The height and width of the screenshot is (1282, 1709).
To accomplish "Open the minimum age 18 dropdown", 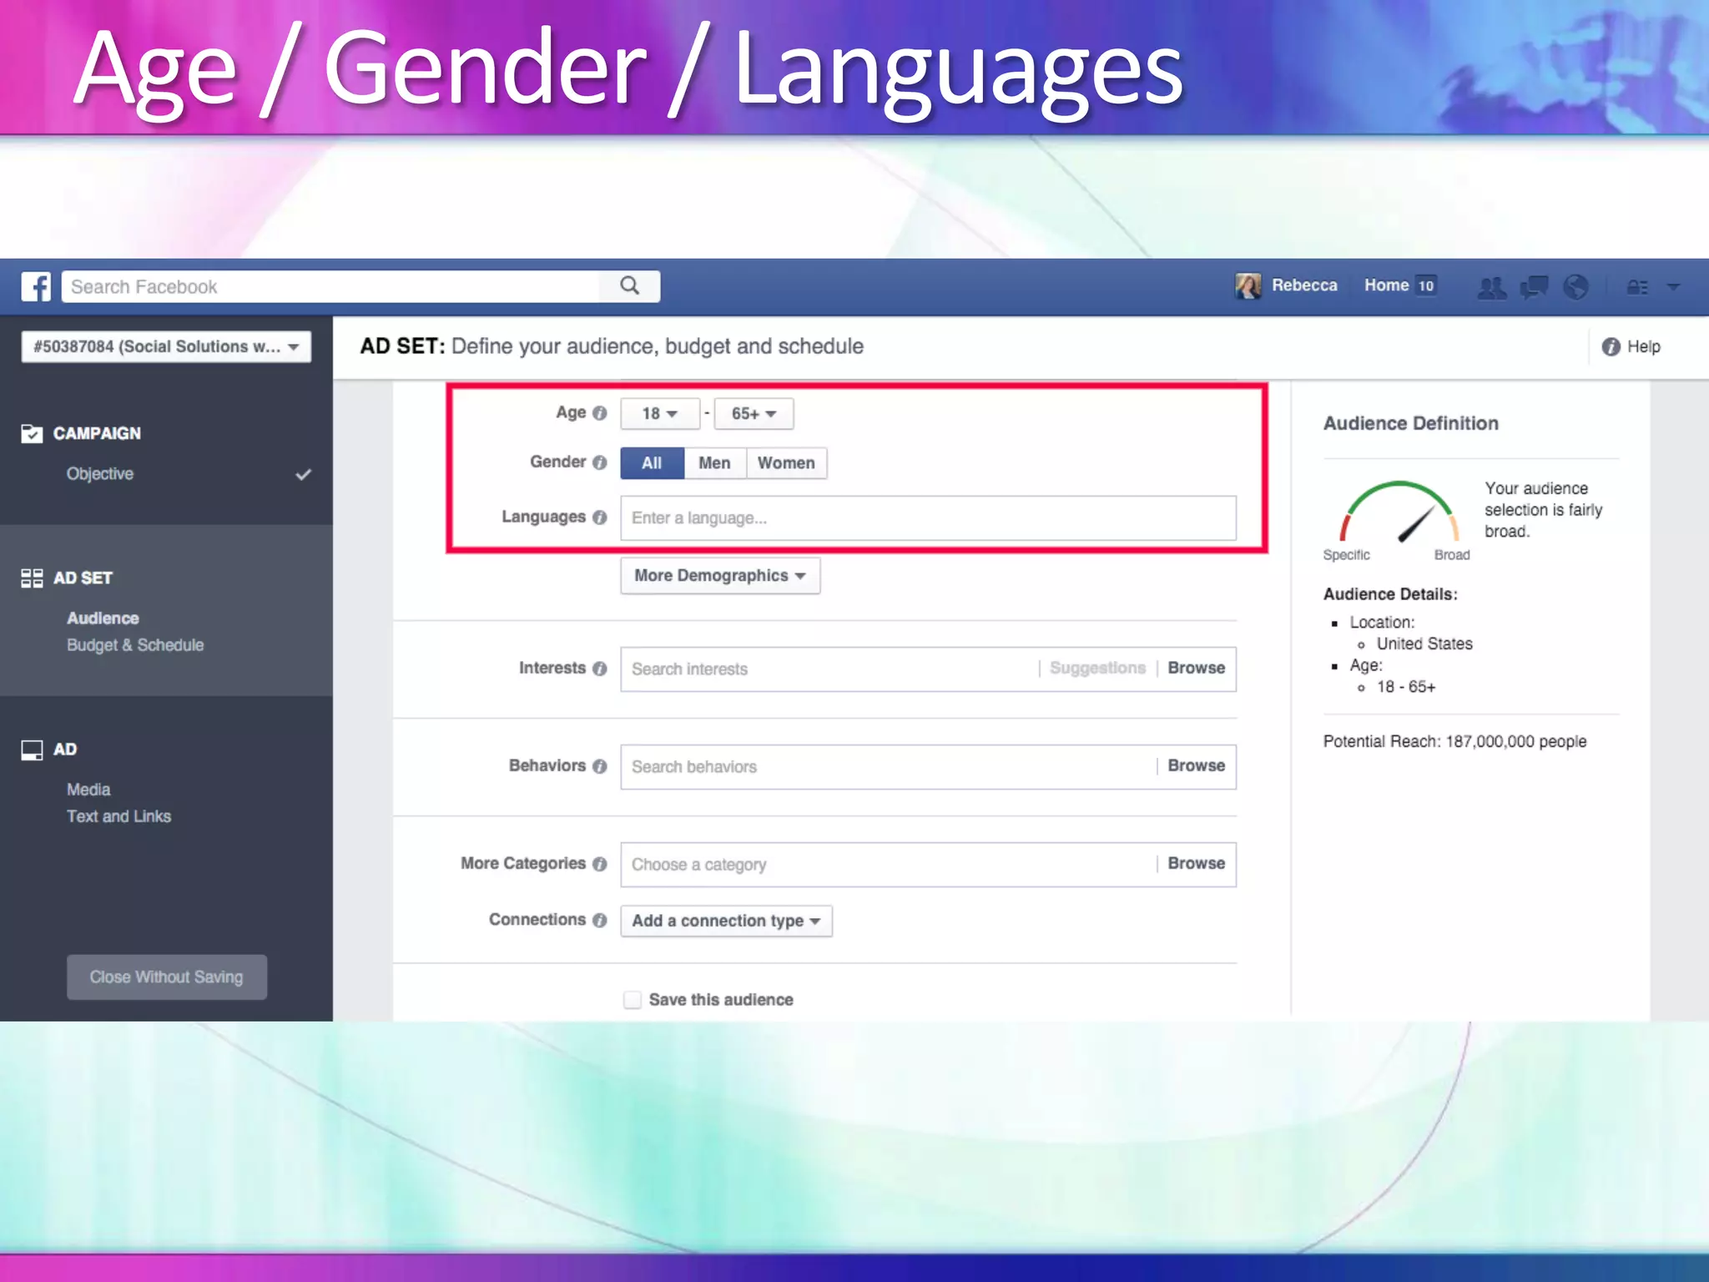I will click(x=659, y=414).
